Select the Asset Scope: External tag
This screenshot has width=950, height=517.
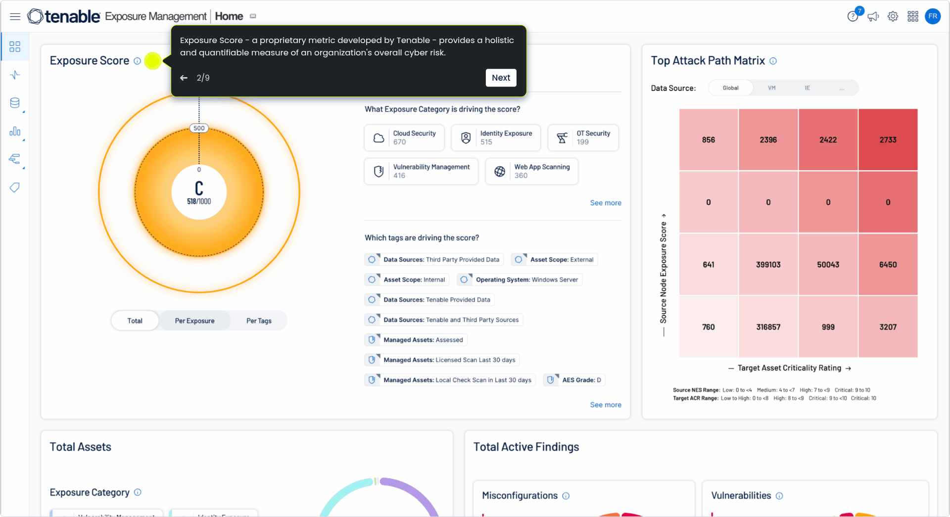point(554,260)
